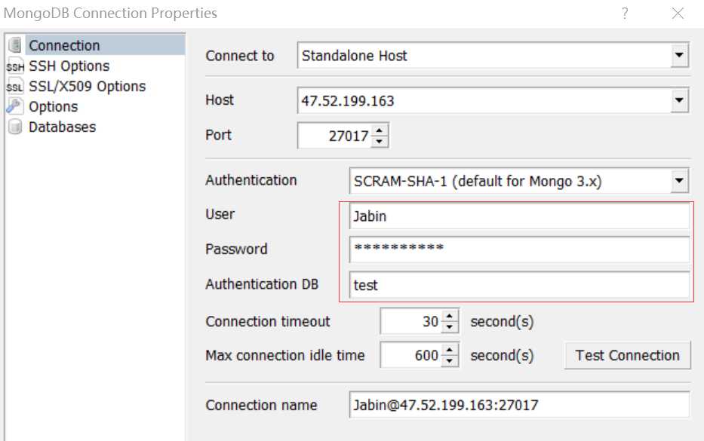704x441 pixels.
Task: Click the Port label text
Action: coord(219,135)
